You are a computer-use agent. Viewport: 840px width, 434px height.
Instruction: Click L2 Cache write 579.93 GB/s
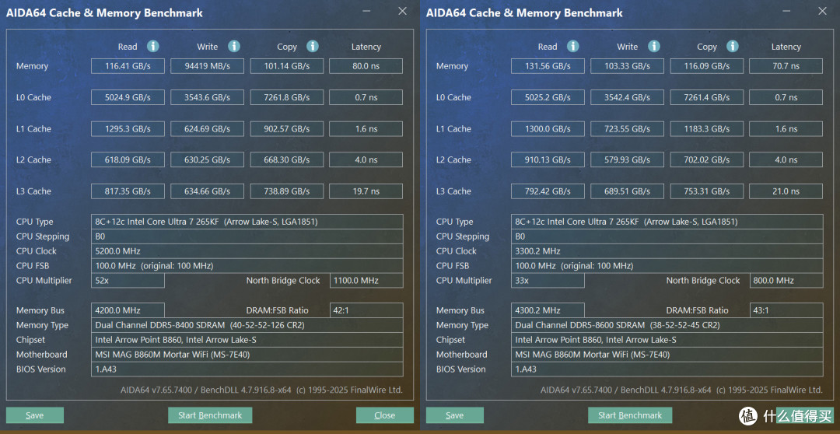coord(628,159)
